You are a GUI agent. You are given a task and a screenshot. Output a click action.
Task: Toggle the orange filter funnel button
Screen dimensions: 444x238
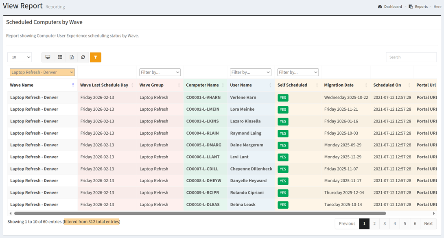pos(95,57)
